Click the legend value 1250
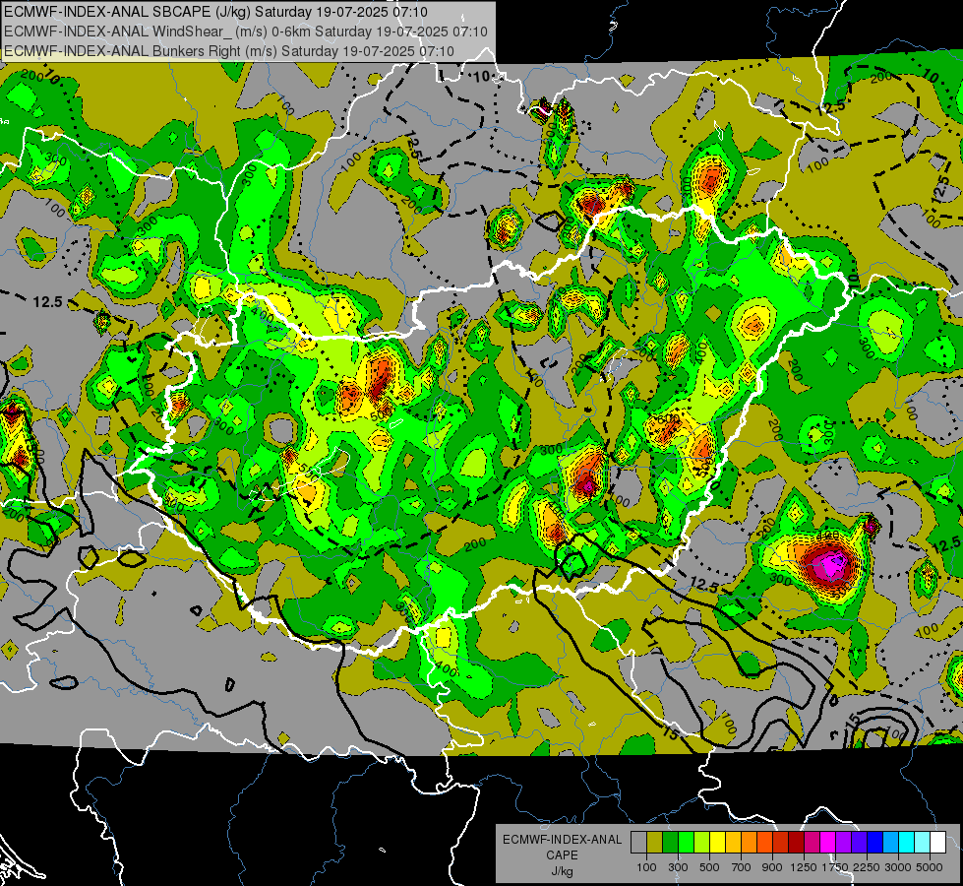The height and width of the screenshot is (886, 963). pyautogui.click(x=804, y=867)
